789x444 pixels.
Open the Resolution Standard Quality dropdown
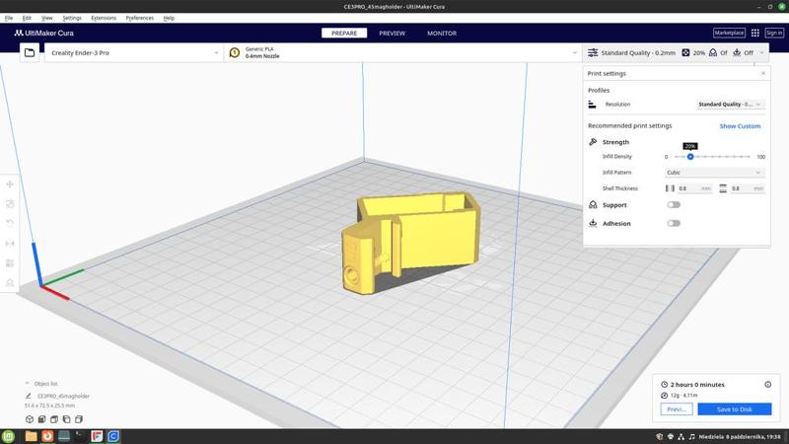730,105
